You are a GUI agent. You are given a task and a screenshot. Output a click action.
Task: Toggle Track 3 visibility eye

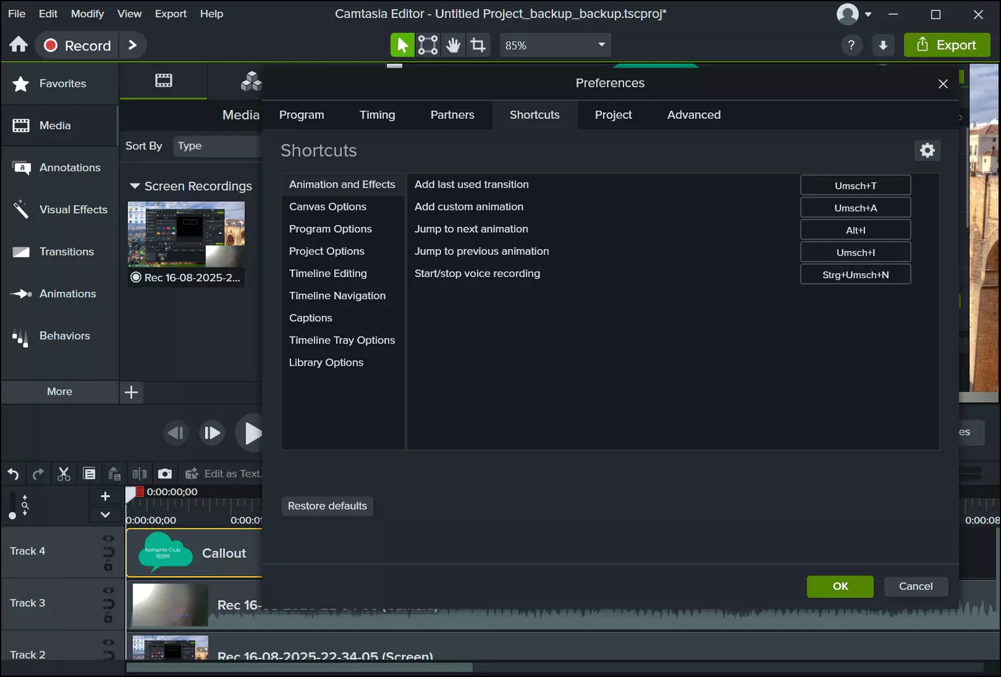[x=109, y=590]
